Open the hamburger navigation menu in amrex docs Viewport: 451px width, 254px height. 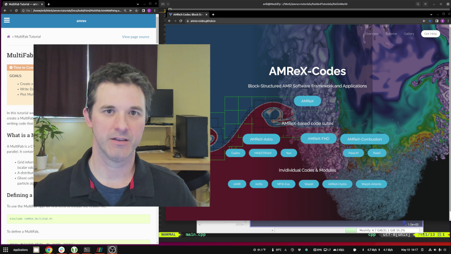pos(7,20)
